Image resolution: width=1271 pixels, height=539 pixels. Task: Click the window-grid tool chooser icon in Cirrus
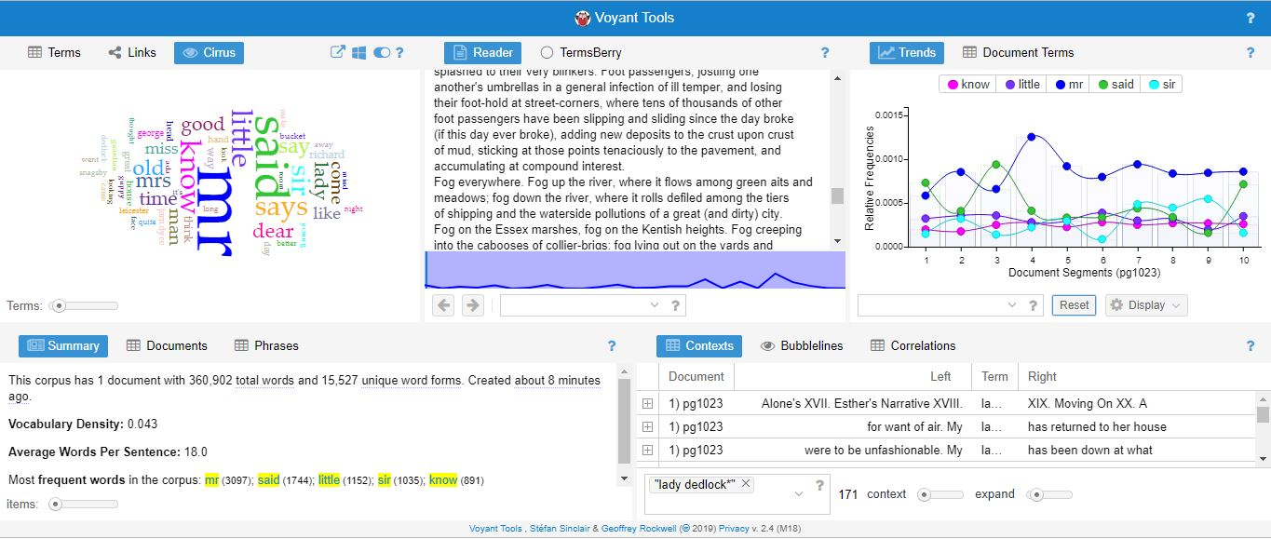click(358, 52)
